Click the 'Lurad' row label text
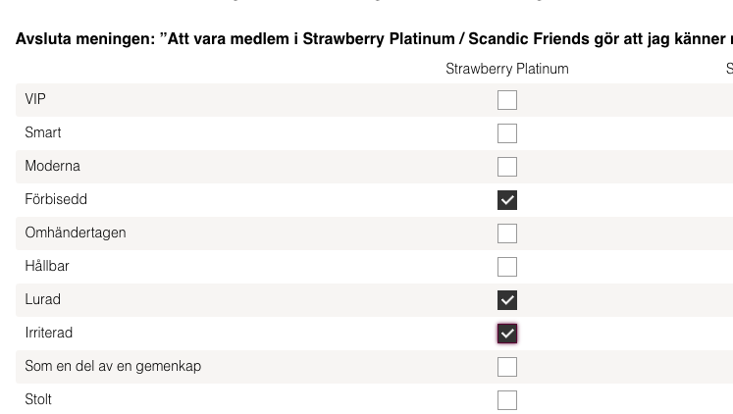The image size is (733, 414). [43, 300]
